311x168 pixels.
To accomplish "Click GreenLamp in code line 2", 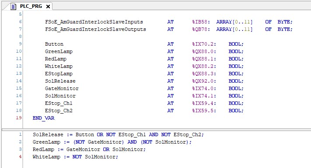I will [47, 142].
